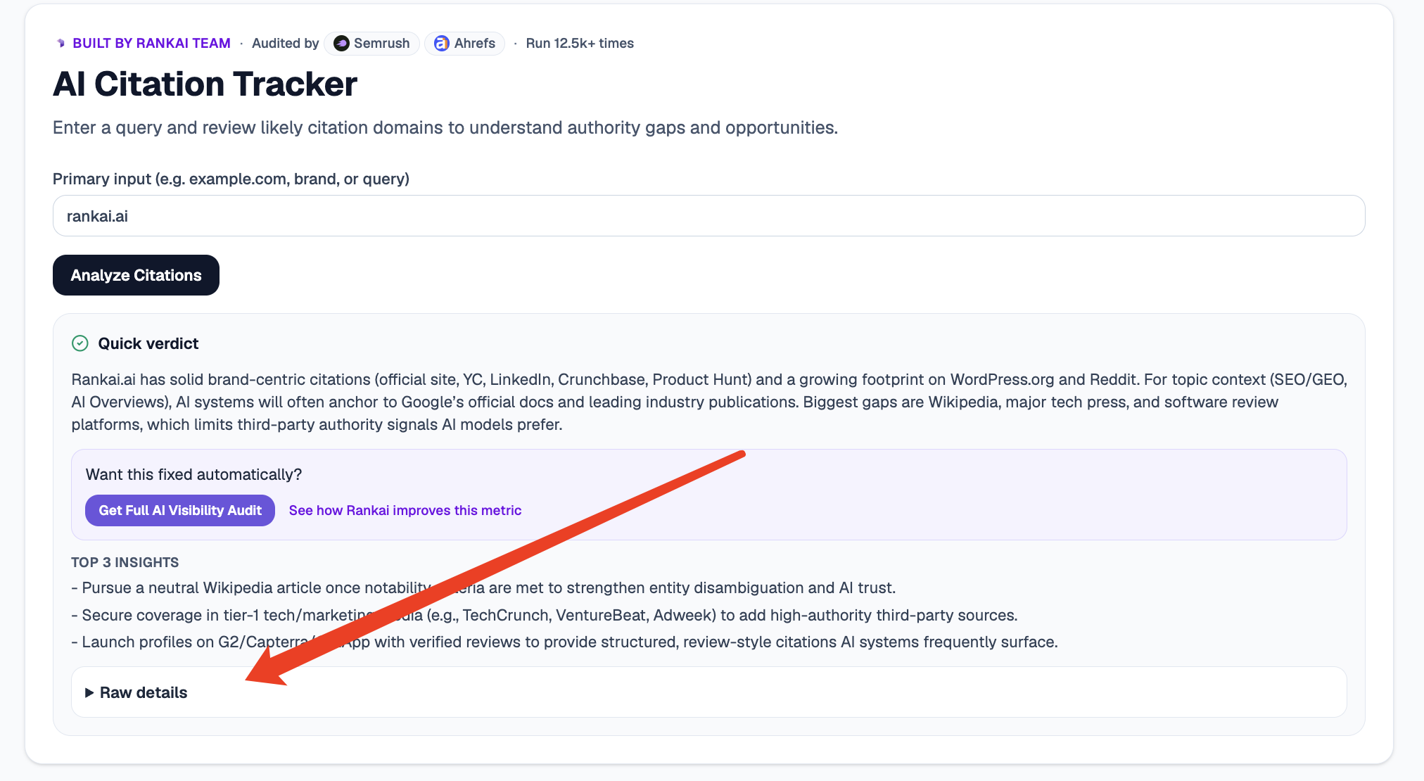
Task: Click Get Full AI Visibility Audit
Action: click(x=180, y=510)
